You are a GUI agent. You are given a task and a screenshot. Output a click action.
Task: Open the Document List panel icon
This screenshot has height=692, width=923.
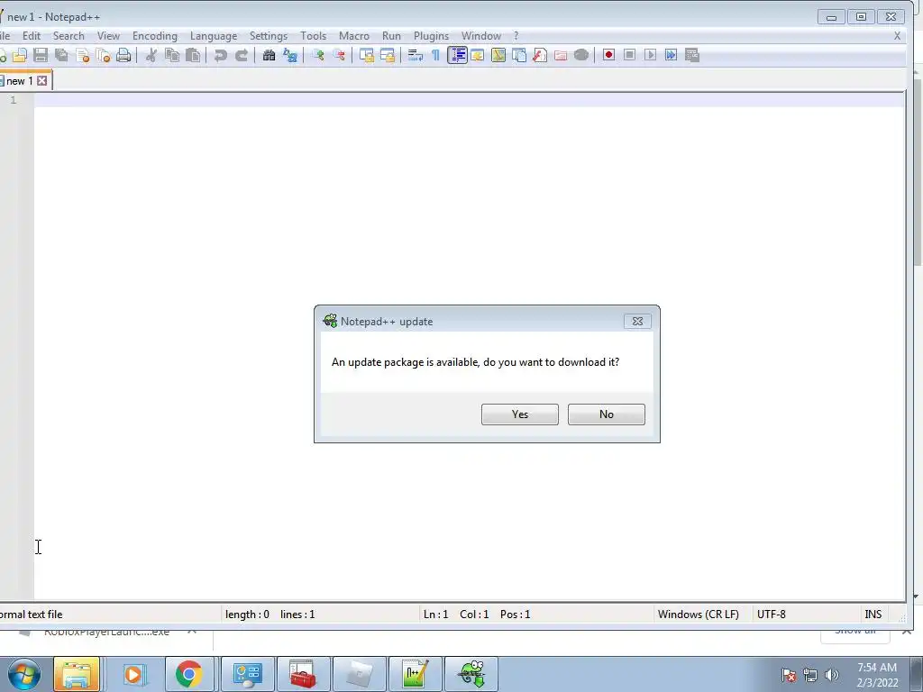[519, 55]
